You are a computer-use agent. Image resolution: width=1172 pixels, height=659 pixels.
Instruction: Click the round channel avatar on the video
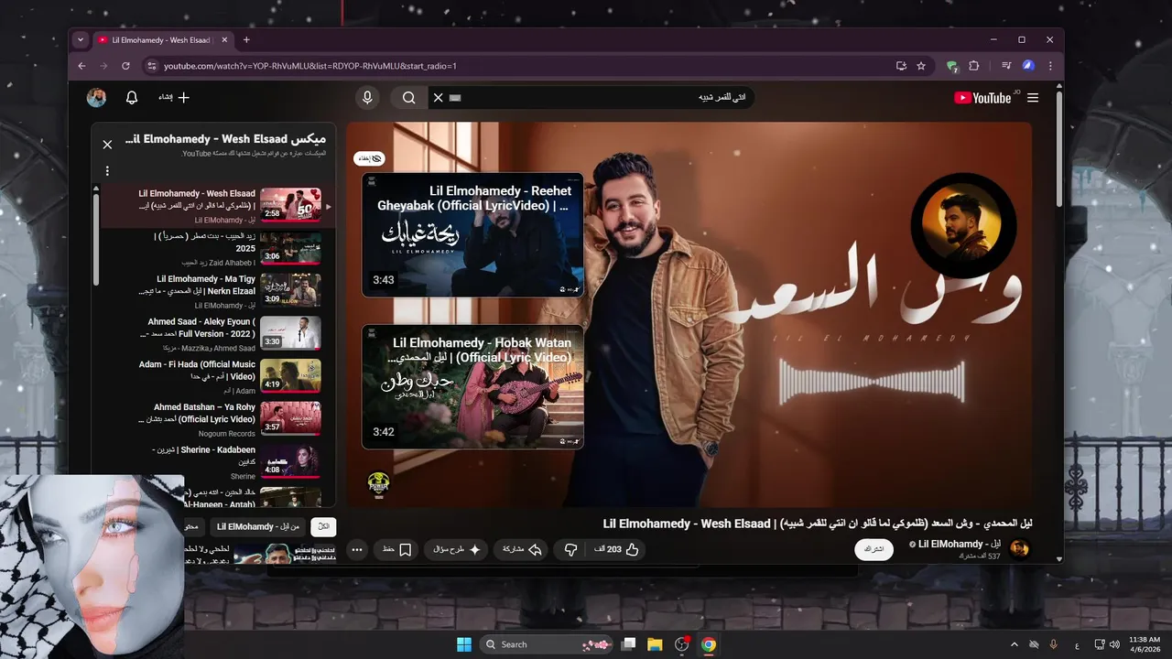click(x=963, y=224)
